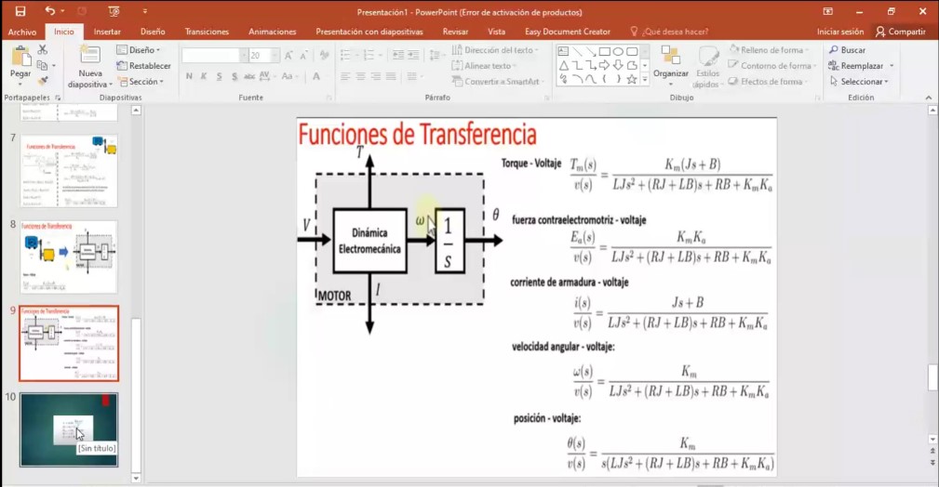Toggle bold formatting (N)
939x487 pixels.
(x=189, y=76)
